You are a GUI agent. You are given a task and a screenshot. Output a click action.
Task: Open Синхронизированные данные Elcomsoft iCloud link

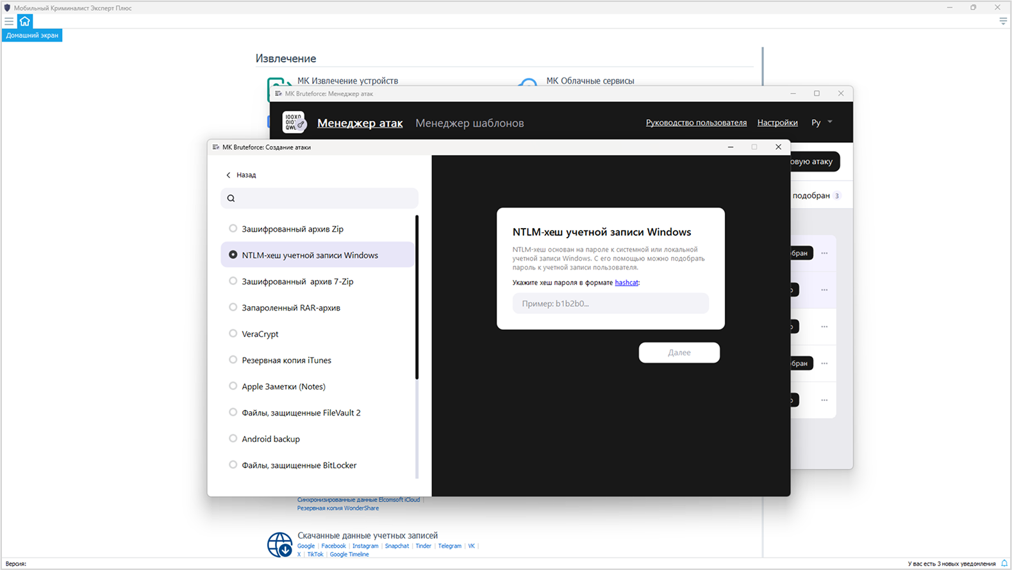[358, 500]
